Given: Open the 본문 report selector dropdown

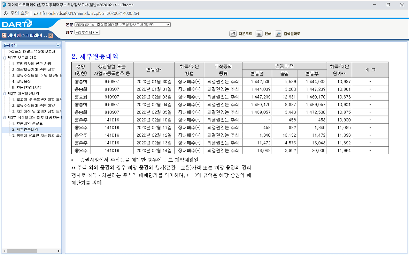Looking at the screenshot, I should coord(122,24).
